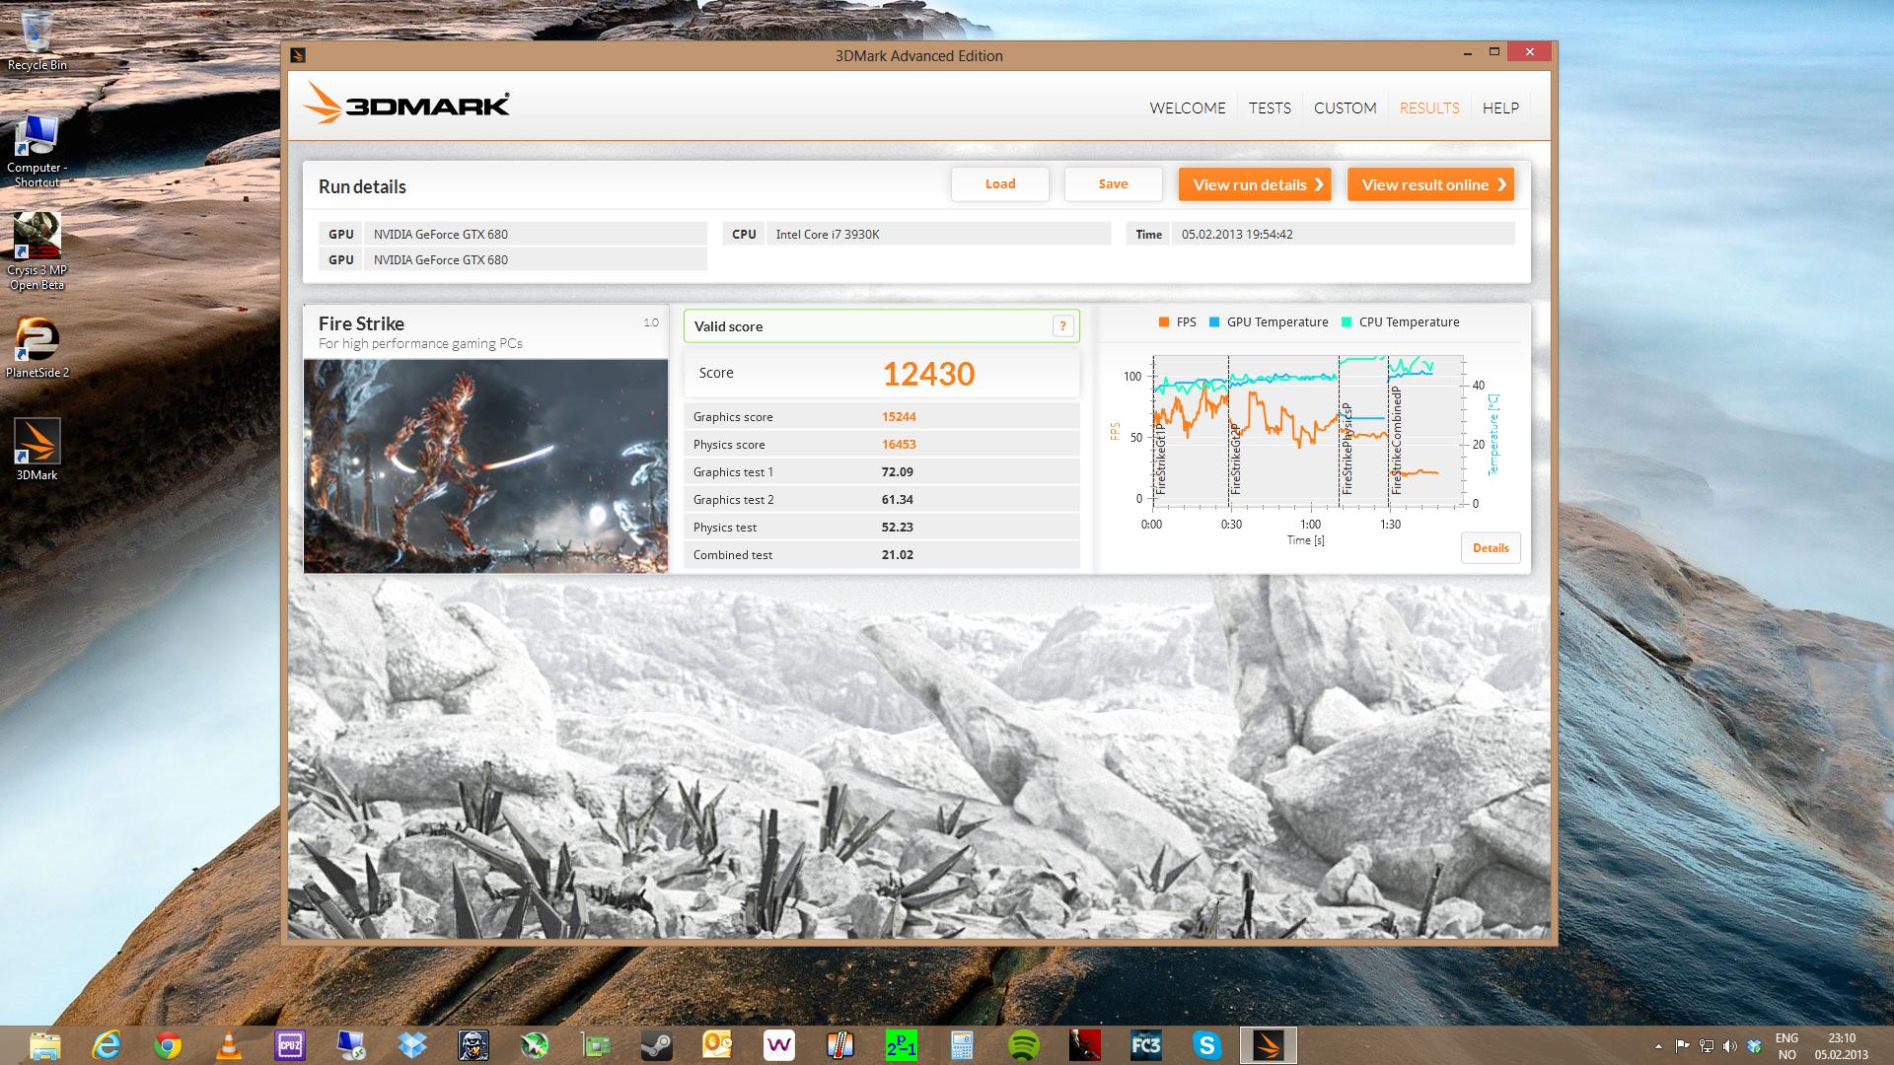The height and width of the screenshot is (1065, 1894).
Task: Open Dropbox from the taskbar
Action: coord(412,1045)
